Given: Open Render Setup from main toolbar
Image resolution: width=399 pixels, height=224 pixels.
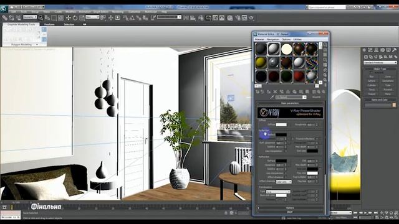Looking at the screenshot, I should (238, 18).
